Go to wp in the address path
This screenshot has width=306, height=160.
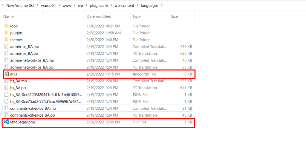(80, 5)
